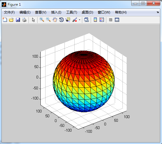
Task: Expand the Brush color dropdown arrow
Action: tap(79, 20)
